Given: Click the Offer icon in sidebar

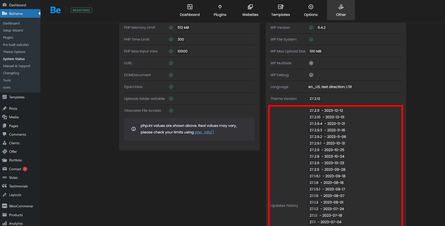Looking at the screenshot, I should [5, 151].
